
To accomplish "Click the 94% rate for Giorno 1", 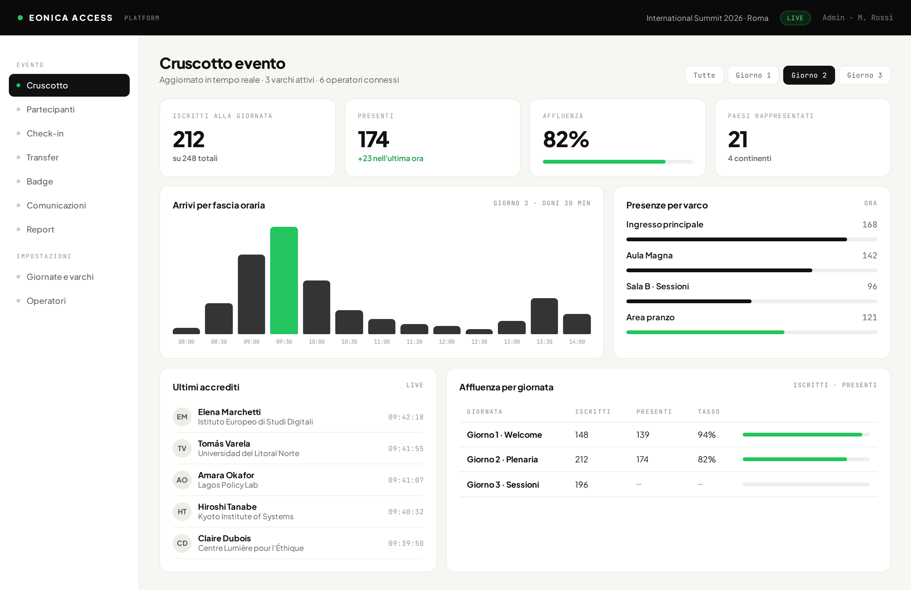I will [707, 435].
